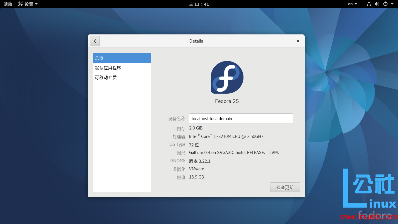Click the virtualization value 'VMware'

point(197,169)
